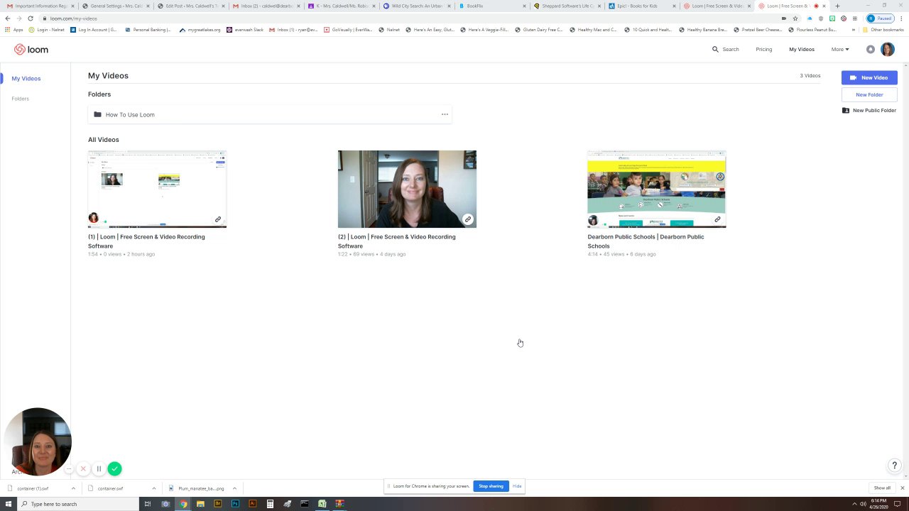Viewport: 909px width, 511px height.
Task: Open Other bookmarks folder
Action: click(883, 30)
